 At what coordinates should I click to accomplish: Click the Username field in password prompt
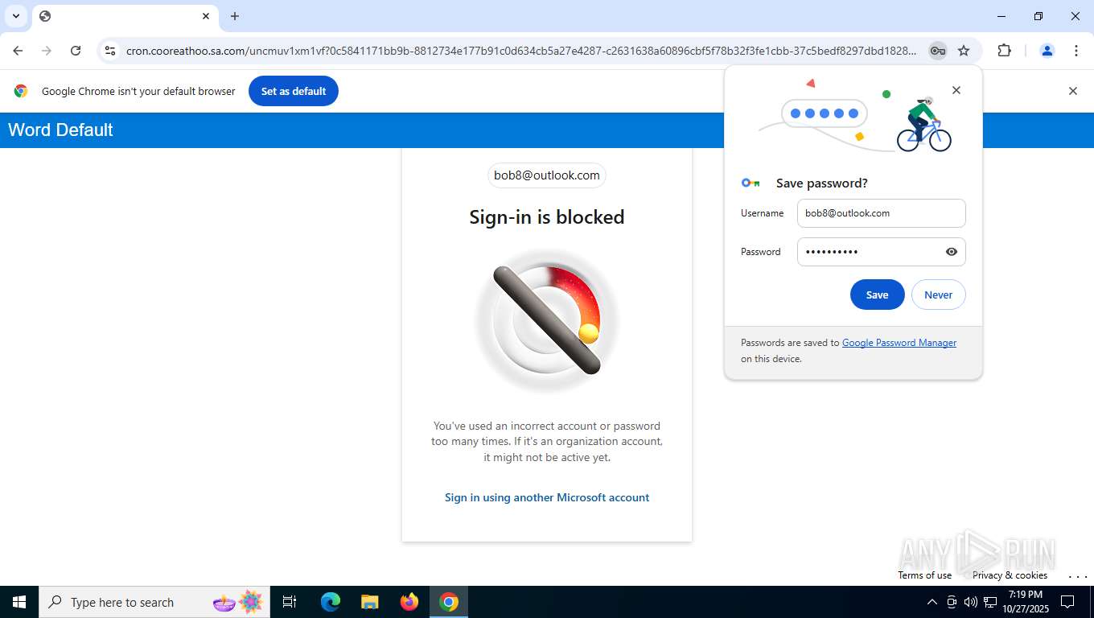[x=881, y=213]
